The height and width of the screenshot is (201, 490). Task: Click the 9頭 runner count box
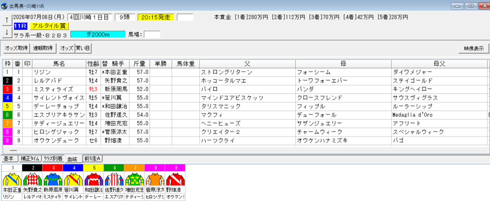(125, 18)
